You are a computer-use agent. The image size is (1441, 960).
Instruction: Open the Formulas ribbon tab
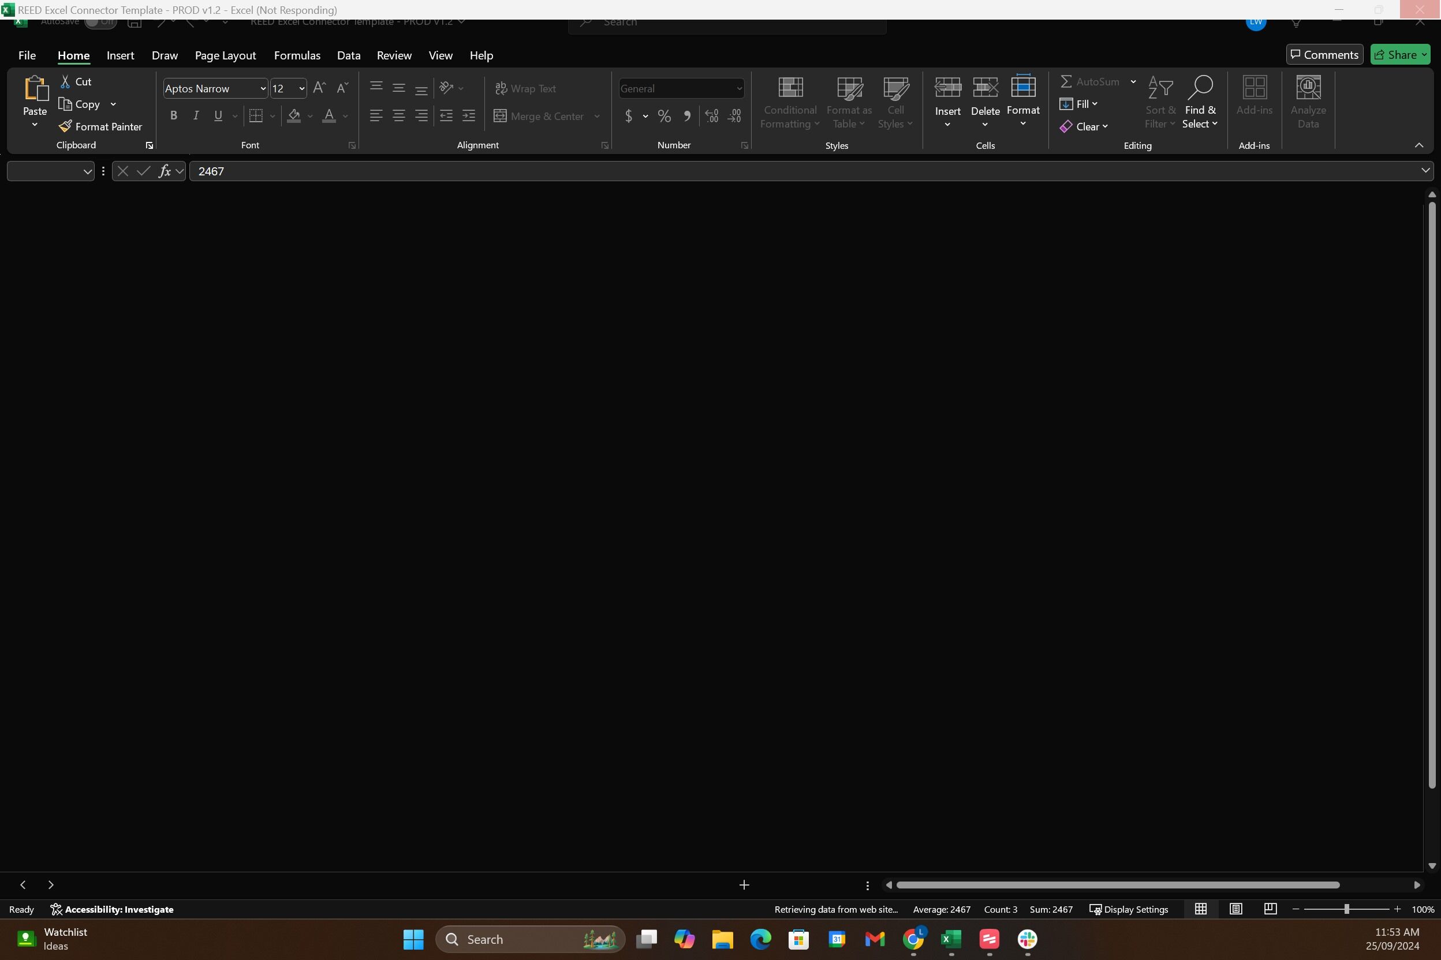297,56
